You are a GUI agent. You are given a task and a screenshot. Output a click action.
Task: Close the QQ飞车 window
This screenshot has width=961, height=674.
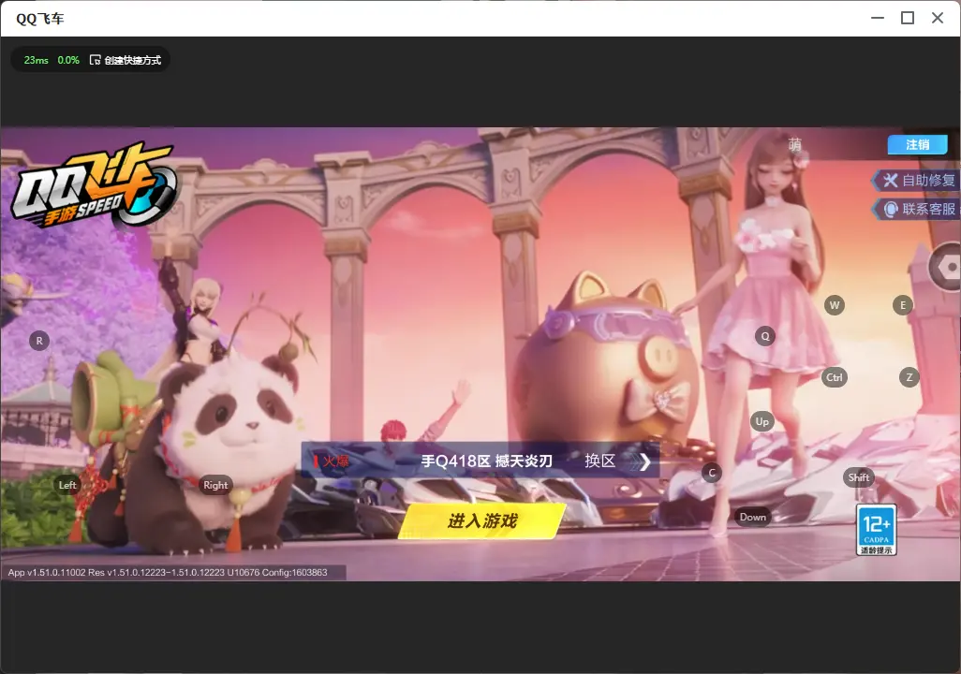tap(938, 19)
